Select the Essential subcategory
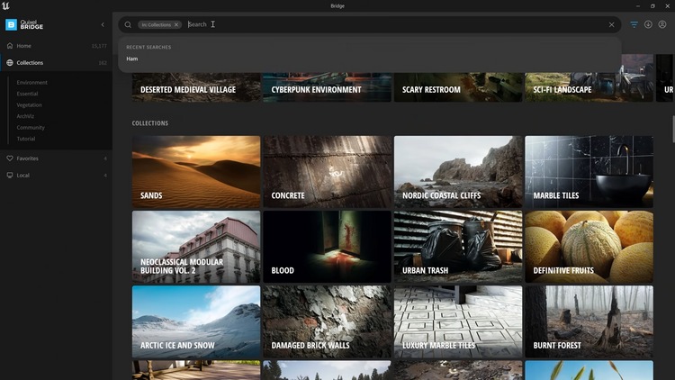The image size is (675, 380). tap(27, 94)
